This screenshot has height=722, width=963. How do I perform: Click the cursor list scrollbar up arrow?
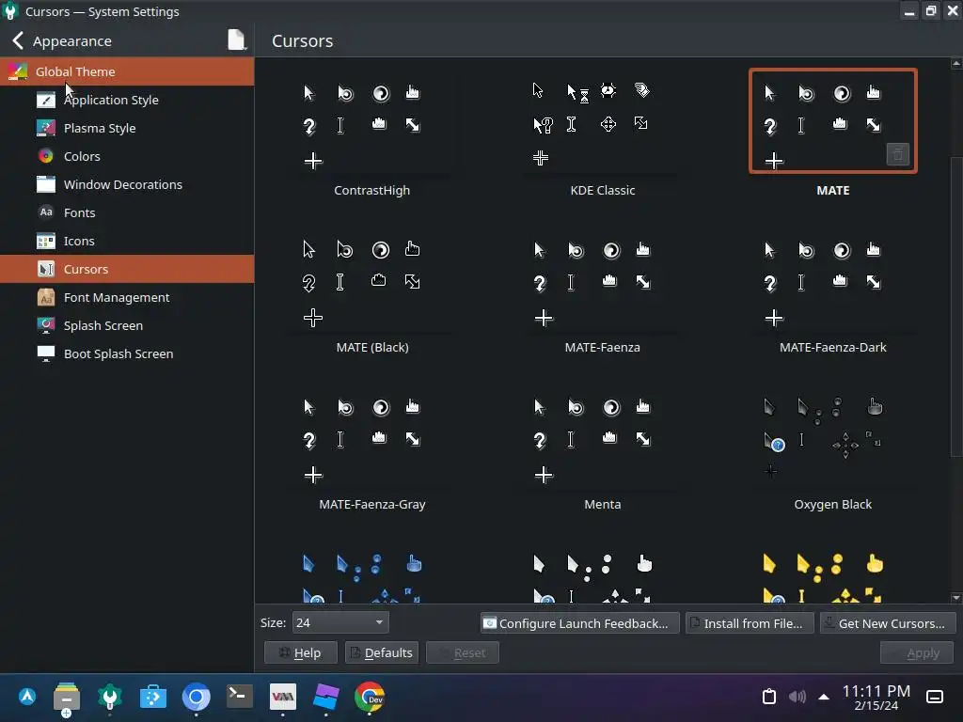click(956, 63)
